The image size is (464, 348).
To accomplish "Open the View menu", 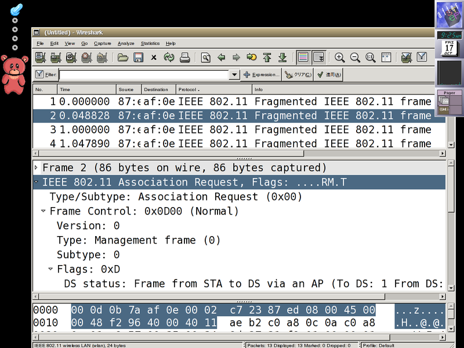I will (x=70, y=43).
